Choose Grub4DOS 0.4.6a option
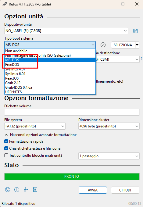143x207 pixels. (50, 87)
